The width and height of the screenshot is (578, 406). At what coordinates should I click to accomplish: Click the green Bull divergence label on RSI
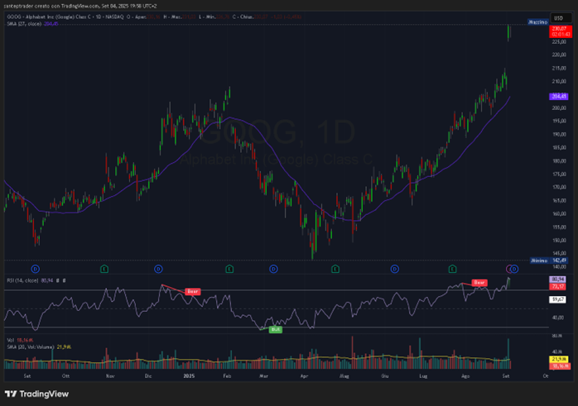pos(276,329)
